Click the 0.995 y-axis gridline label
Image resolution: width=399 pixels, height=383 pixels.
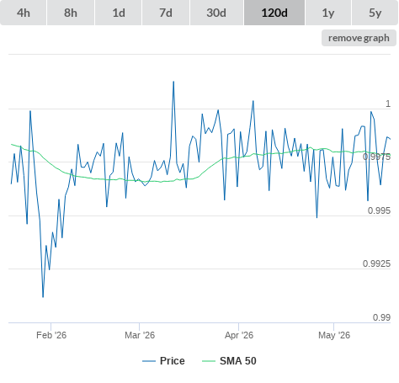coord(379,210)
